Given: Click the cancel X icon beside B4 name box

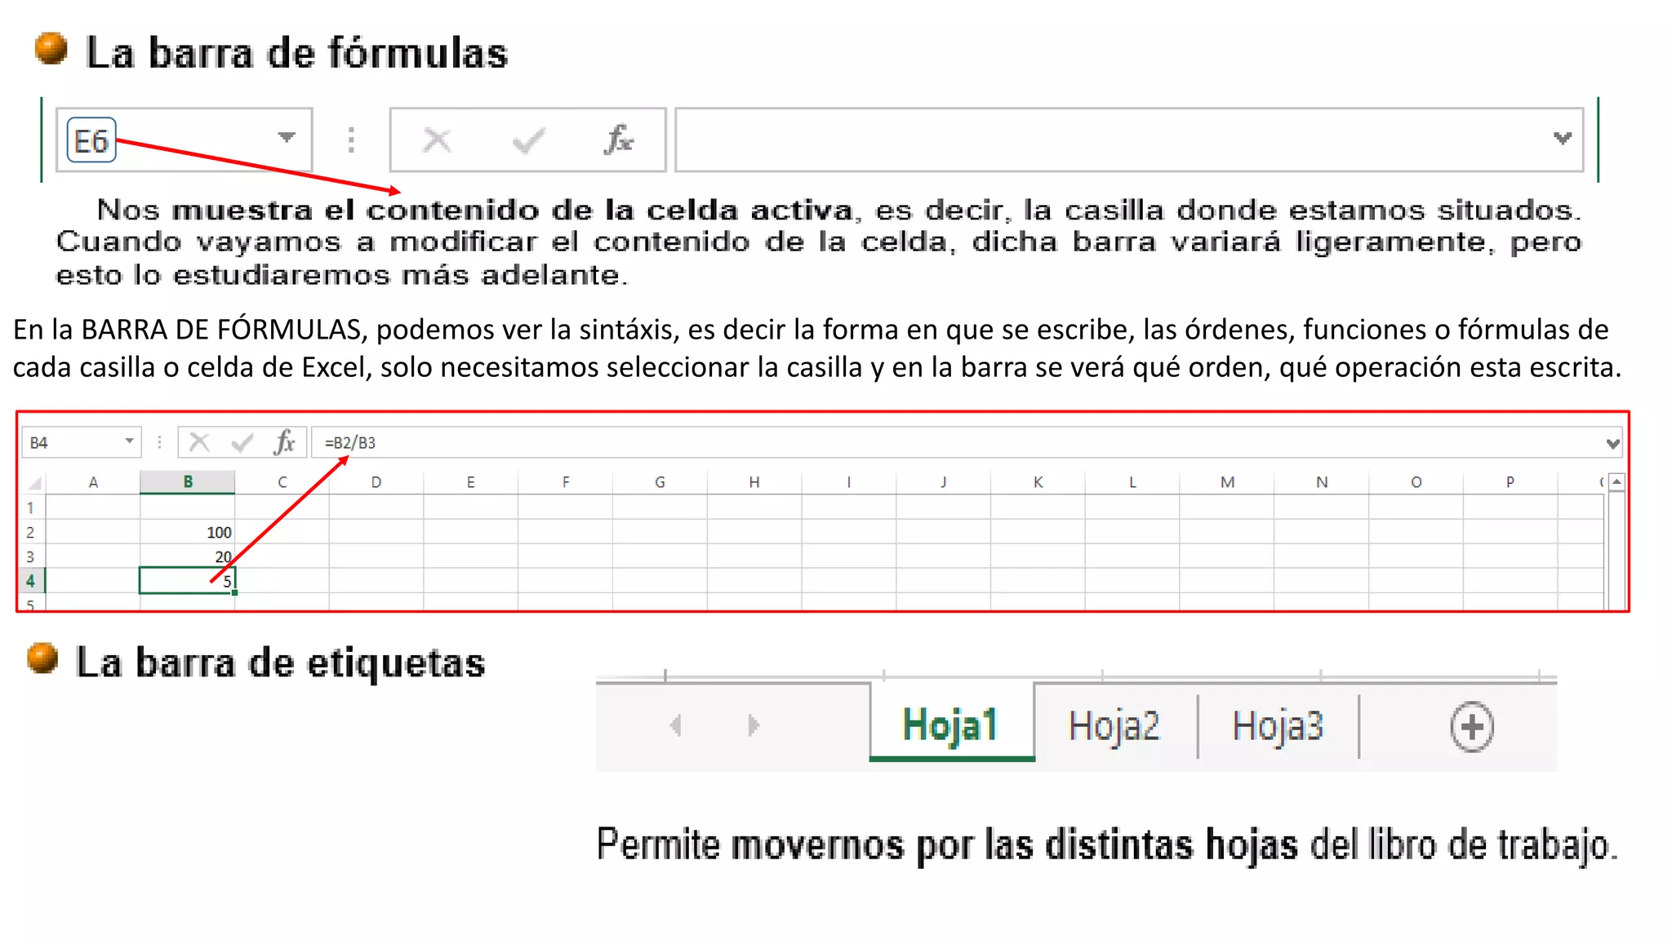Looking at the screenshot, I should (199, 442).
